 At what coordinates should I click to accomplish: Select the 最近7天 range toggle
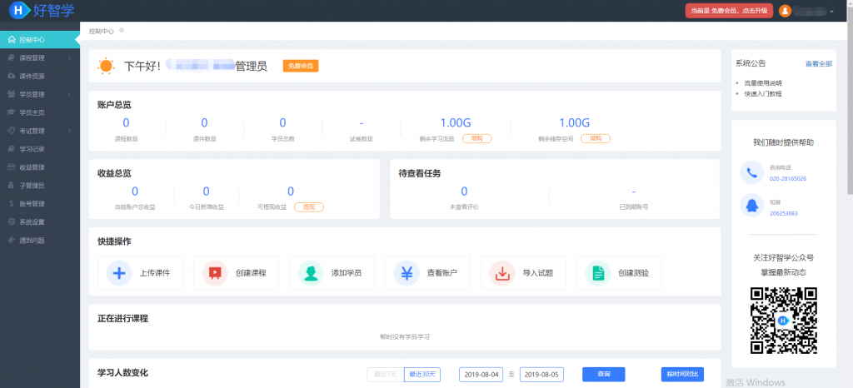click(386, 375)
